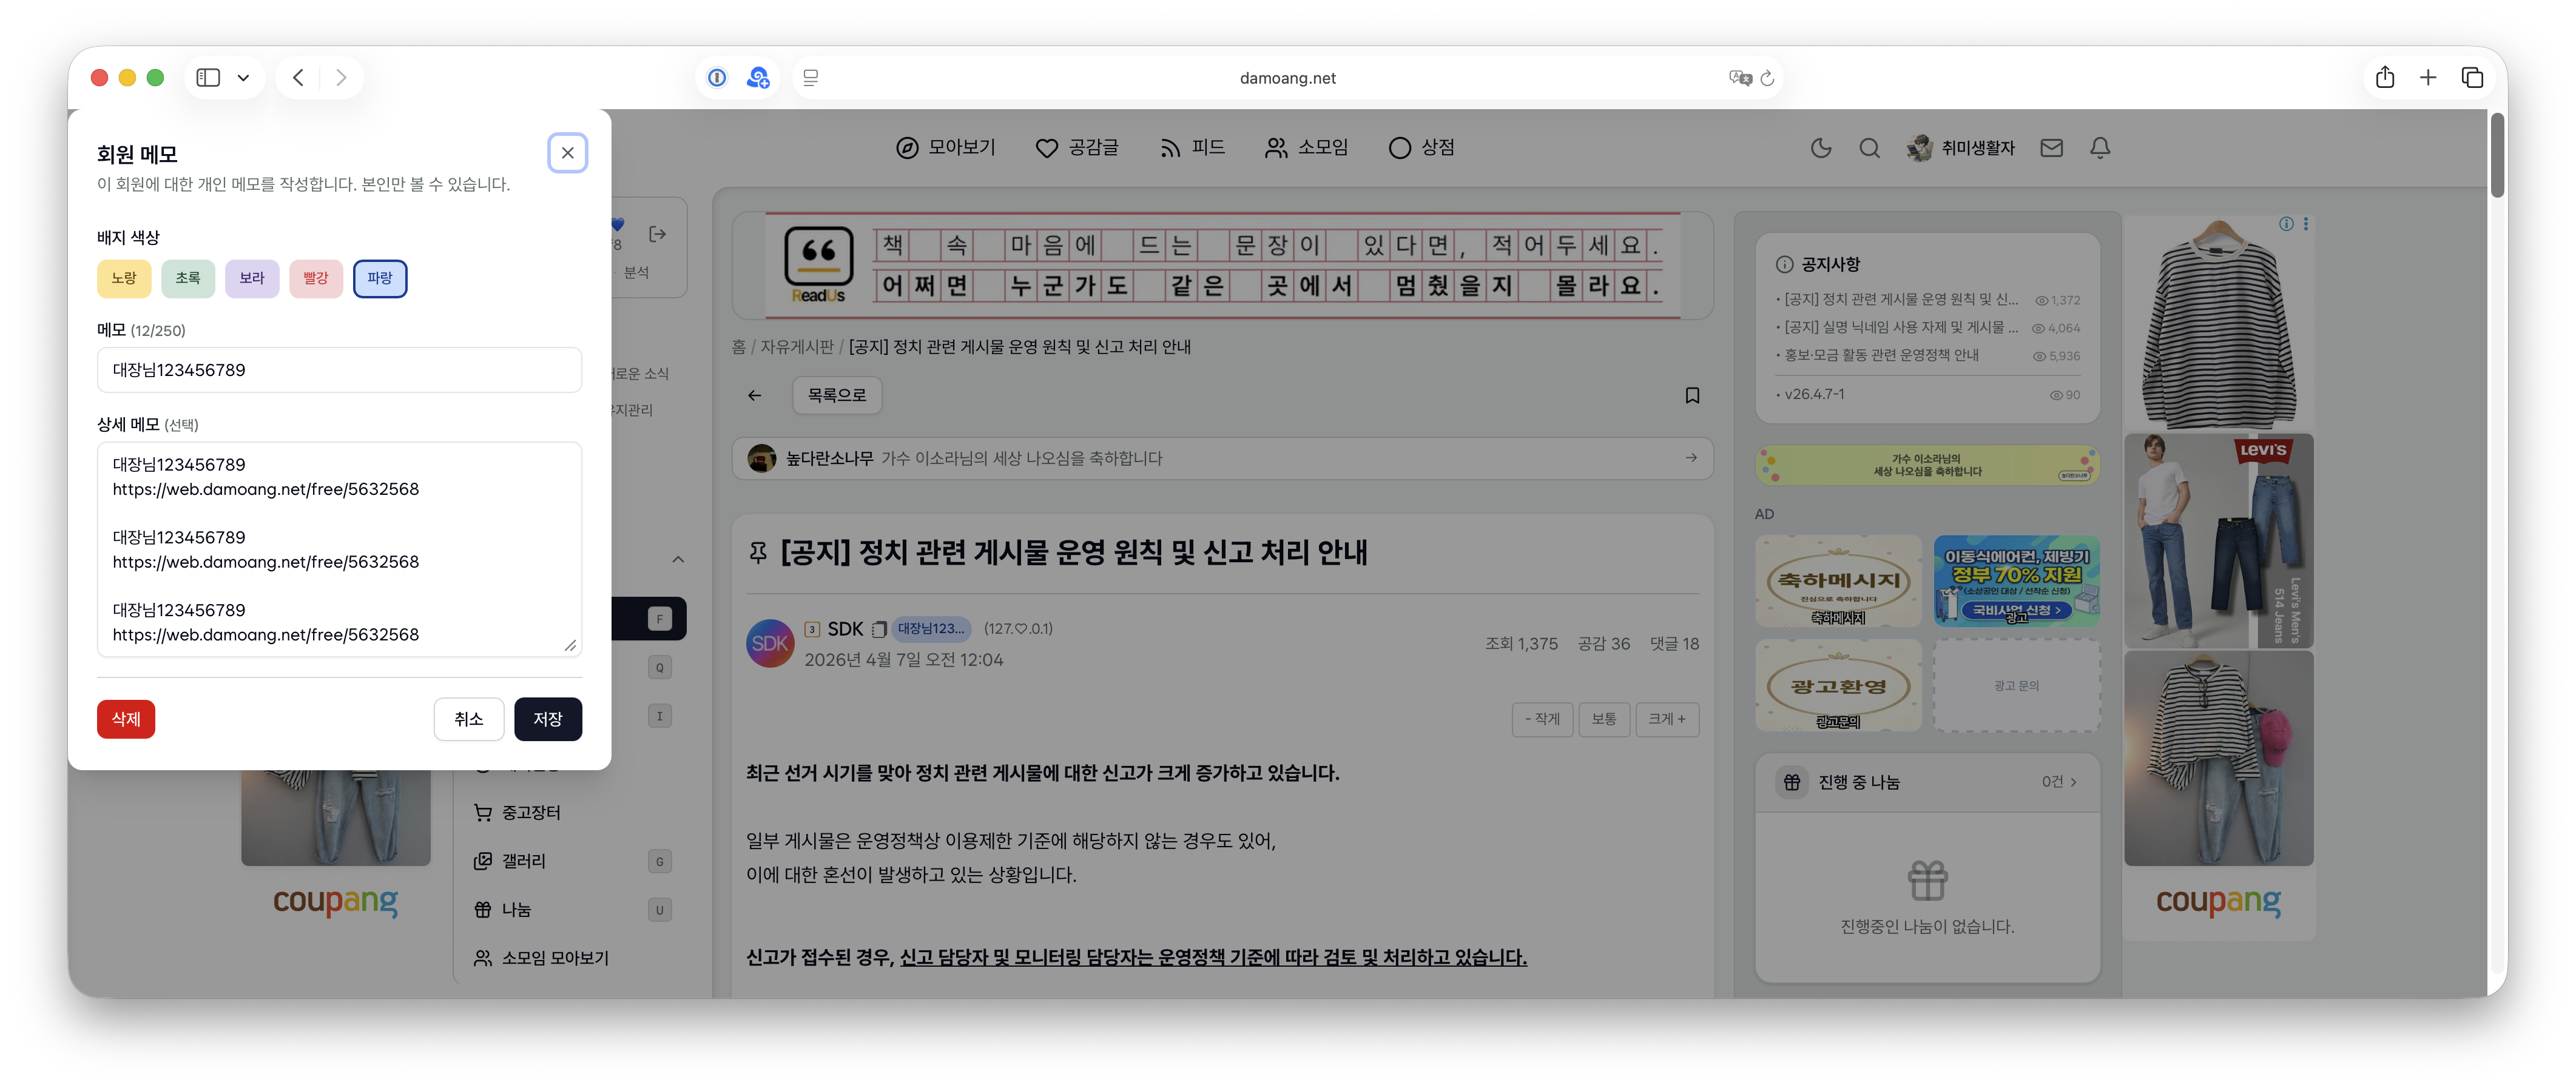Click the damoang.net address field

pyautogui.click(x=1287, y=78)
